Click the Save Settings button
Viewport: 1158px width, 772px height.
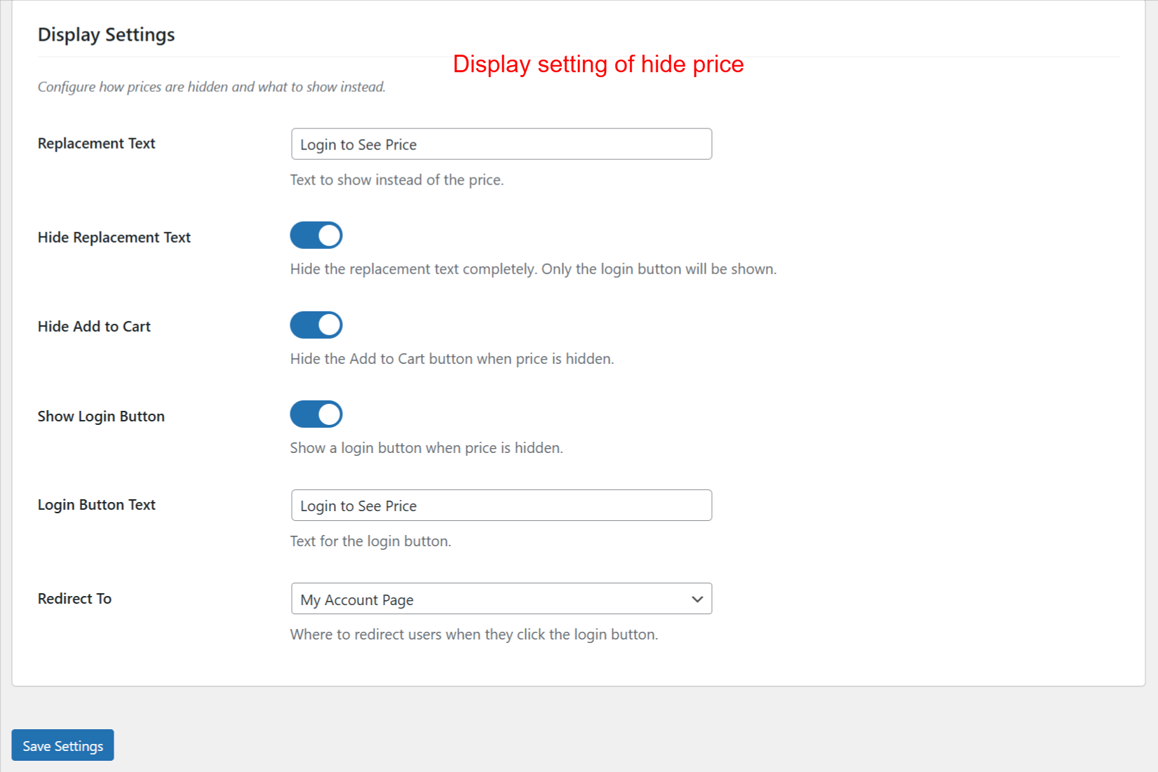62,745
